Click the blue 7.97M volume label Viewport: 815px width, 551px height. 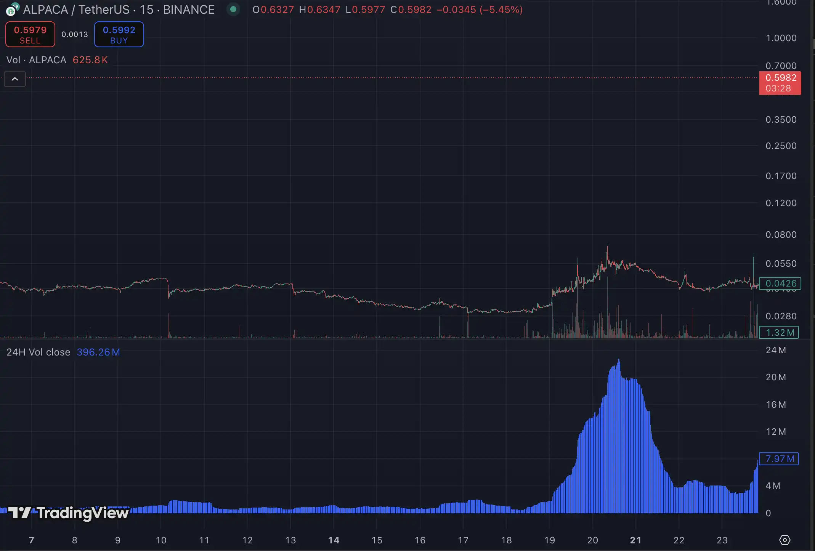(x=779, y=459)
